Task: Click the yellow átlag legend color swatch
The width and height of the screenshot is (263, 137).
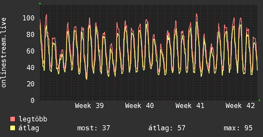Action: click(12, 128)
